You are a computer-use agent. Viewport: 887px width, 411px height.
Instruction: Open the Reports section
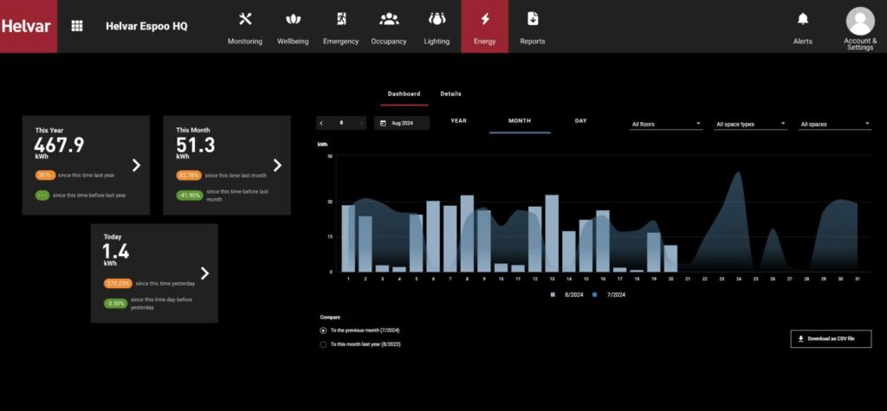(532, 28)
